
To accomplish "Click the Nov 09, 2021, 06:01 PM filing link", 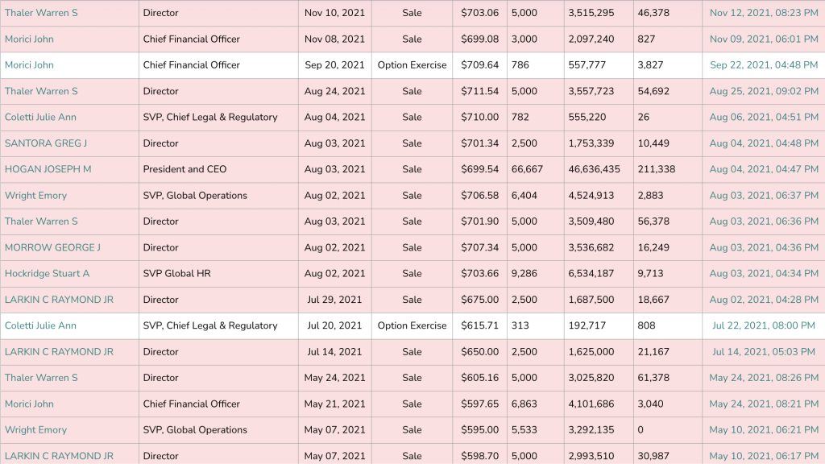I will pos(763,39).
